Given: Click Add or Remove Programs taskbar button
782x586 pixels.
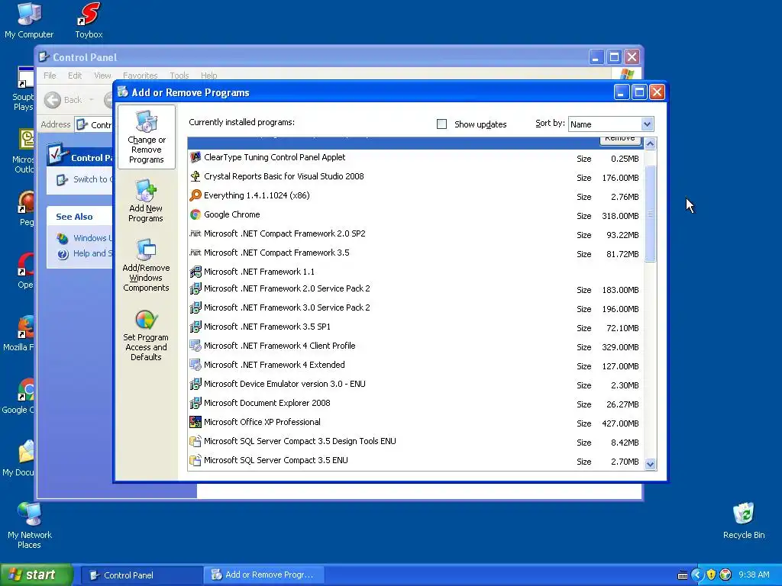Looking at the screenshot, I should click(x=264, y=575).
